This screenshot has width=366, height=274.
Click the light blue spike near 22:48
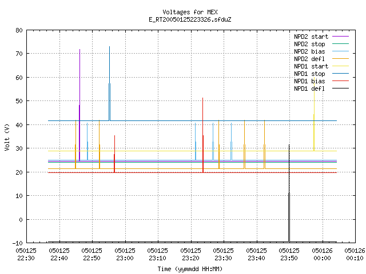click(87, 142)
